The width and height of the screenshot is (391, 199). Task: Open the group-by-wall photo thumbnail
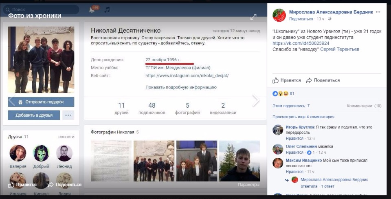click(x=154, y=161)
